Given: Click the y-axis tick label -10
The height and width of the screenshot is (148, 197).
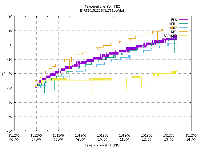Looking at the screenshot, I should click(x=10, y=60).
